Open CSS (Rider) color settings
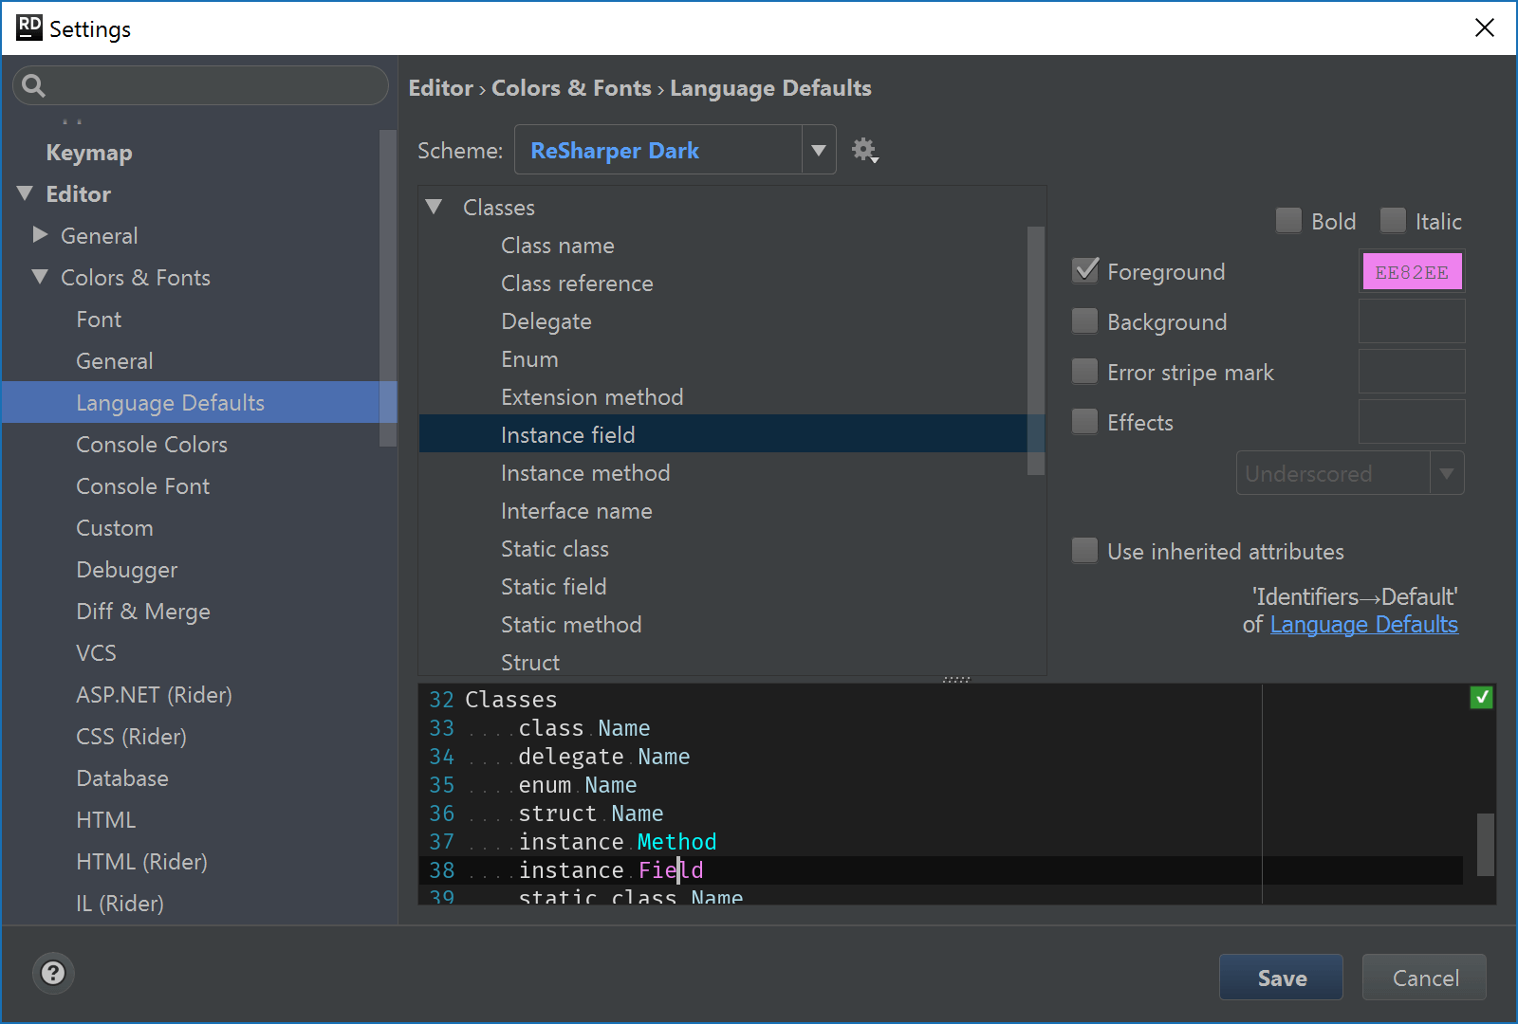Image resolution: width=1518 pixels, height=1024 pixels. (131, 737)
